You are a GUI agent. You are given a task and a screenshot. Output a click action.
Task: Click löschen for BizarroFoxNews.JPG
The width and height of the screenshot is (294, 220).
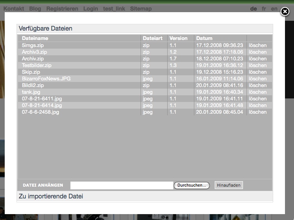(257, 79)
